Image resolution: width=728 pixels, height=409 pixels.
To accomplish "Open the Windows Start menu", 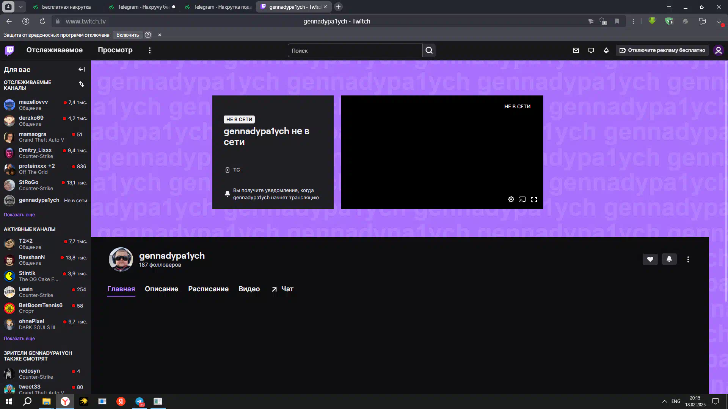I will coord(9,401).
